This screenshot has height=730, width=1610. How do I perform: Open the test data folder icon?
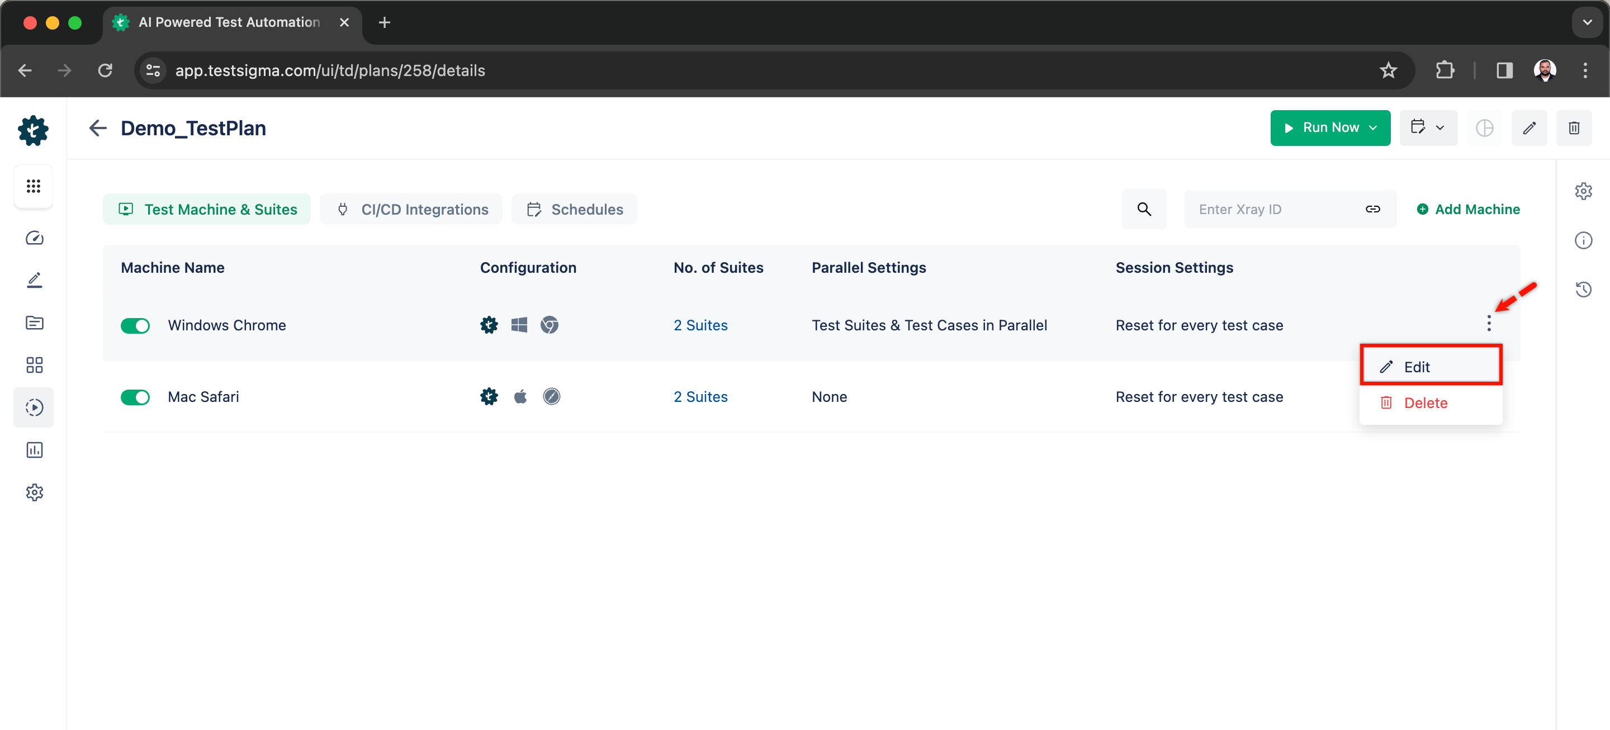pos(34,323)
